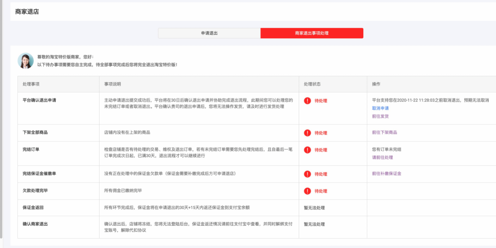This screenshot has height=248, width=496.
Task: Open 请前往处理 for unfinished orders
Action: click(381, 157)
